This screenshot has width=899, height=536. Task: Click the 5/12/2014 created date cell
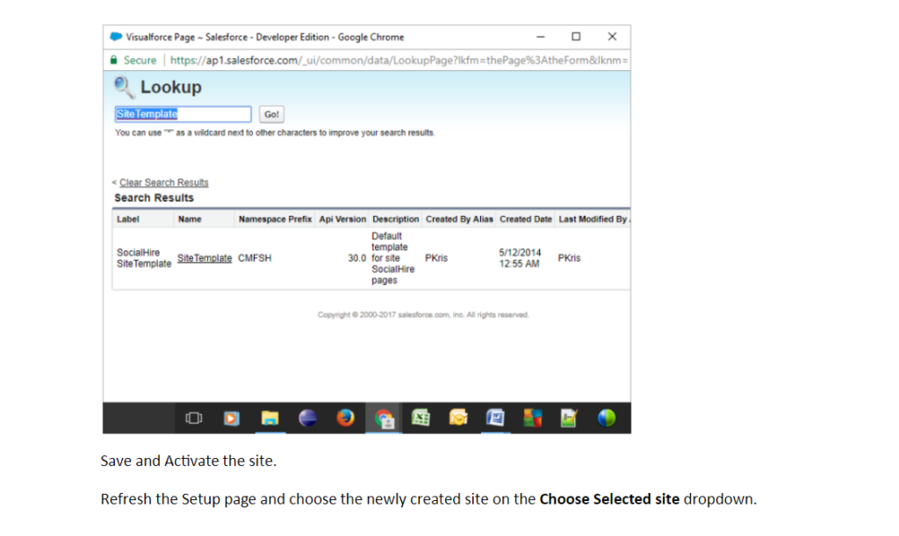(x=520, y=258)
